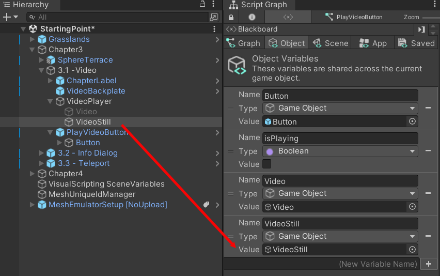Screen dimensions: 440x276
Task: Click the isPlaying variable name field
Action: coord(340,139)
